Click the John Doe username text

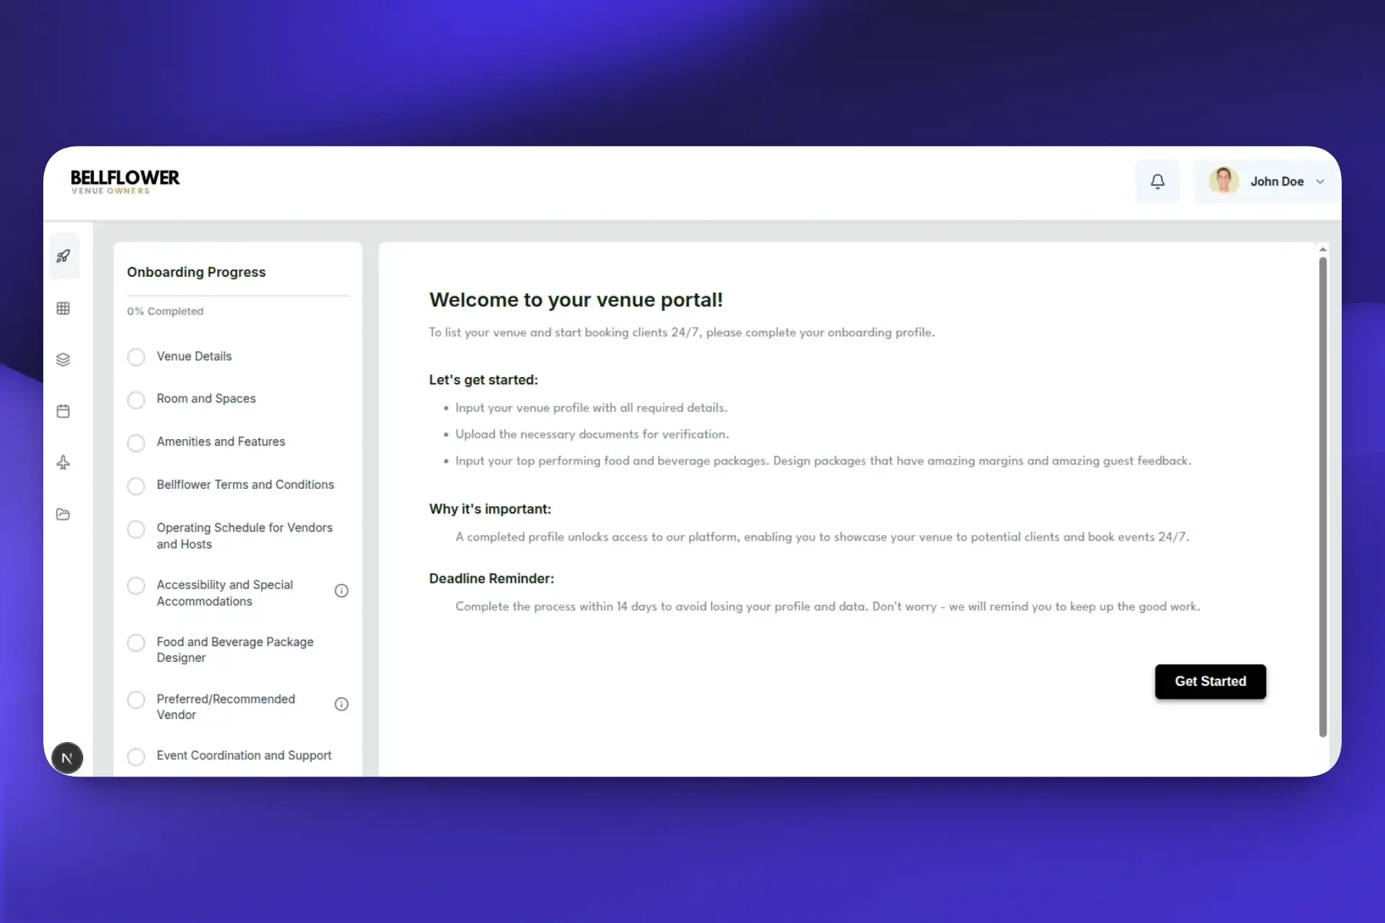coord(1277,182)
